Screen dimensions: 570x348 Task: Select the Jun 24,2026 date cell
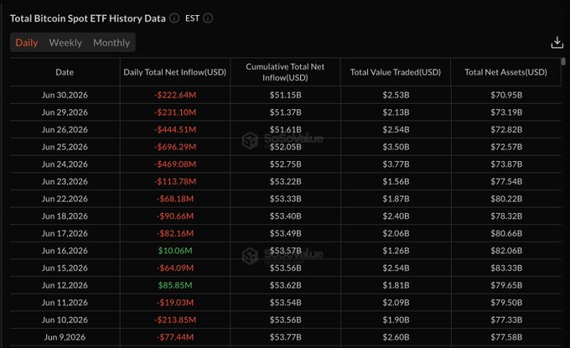pyautogui.click(x=65, y=164)
